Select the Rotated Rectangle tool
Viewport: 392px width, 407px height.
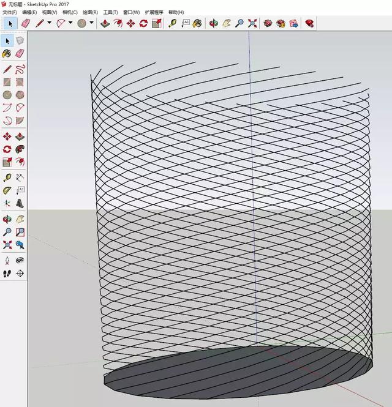pyautogui.click(x=20, y=82)
